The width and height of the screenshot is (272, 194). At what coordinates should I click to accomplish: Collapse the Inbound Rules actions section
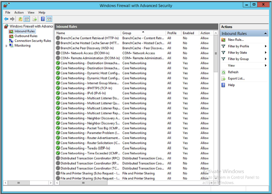click(265, 33)
